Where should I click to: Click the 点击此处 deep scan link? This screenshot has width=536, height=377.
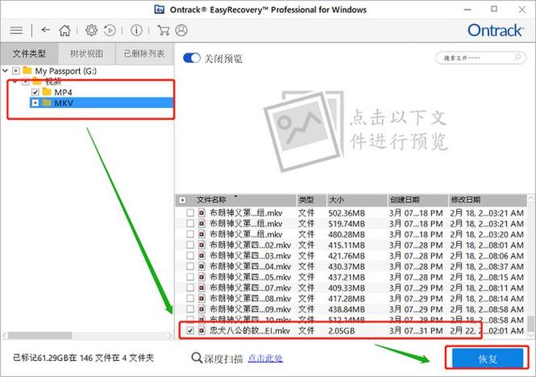click(265, 358)
